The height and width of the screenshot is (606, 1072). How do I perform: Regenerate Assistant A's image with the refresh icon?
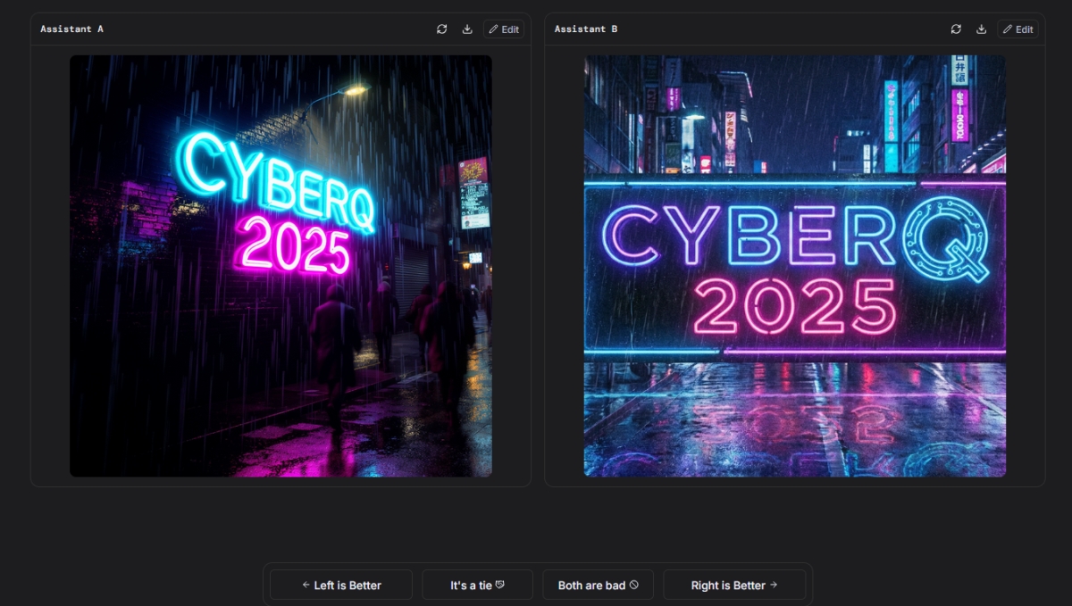(x=441, y=29)
